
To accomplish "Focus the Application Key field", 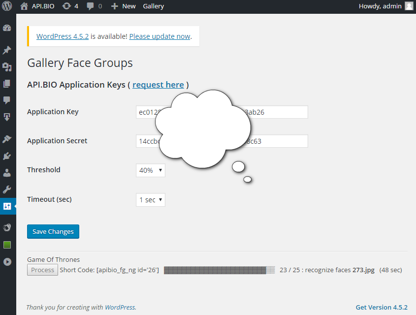I will point(222,112).
